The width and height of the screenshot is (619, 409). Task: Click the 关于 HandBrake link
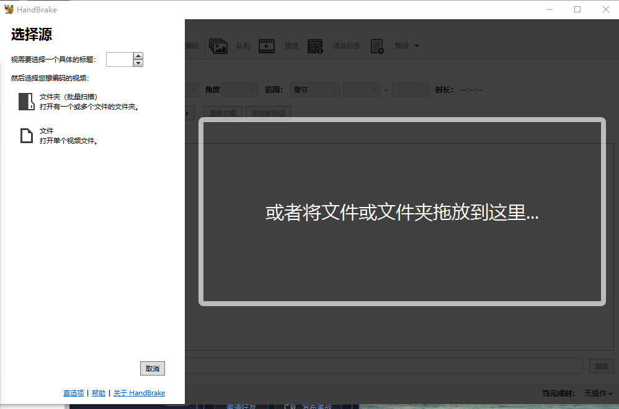(139, 393)
